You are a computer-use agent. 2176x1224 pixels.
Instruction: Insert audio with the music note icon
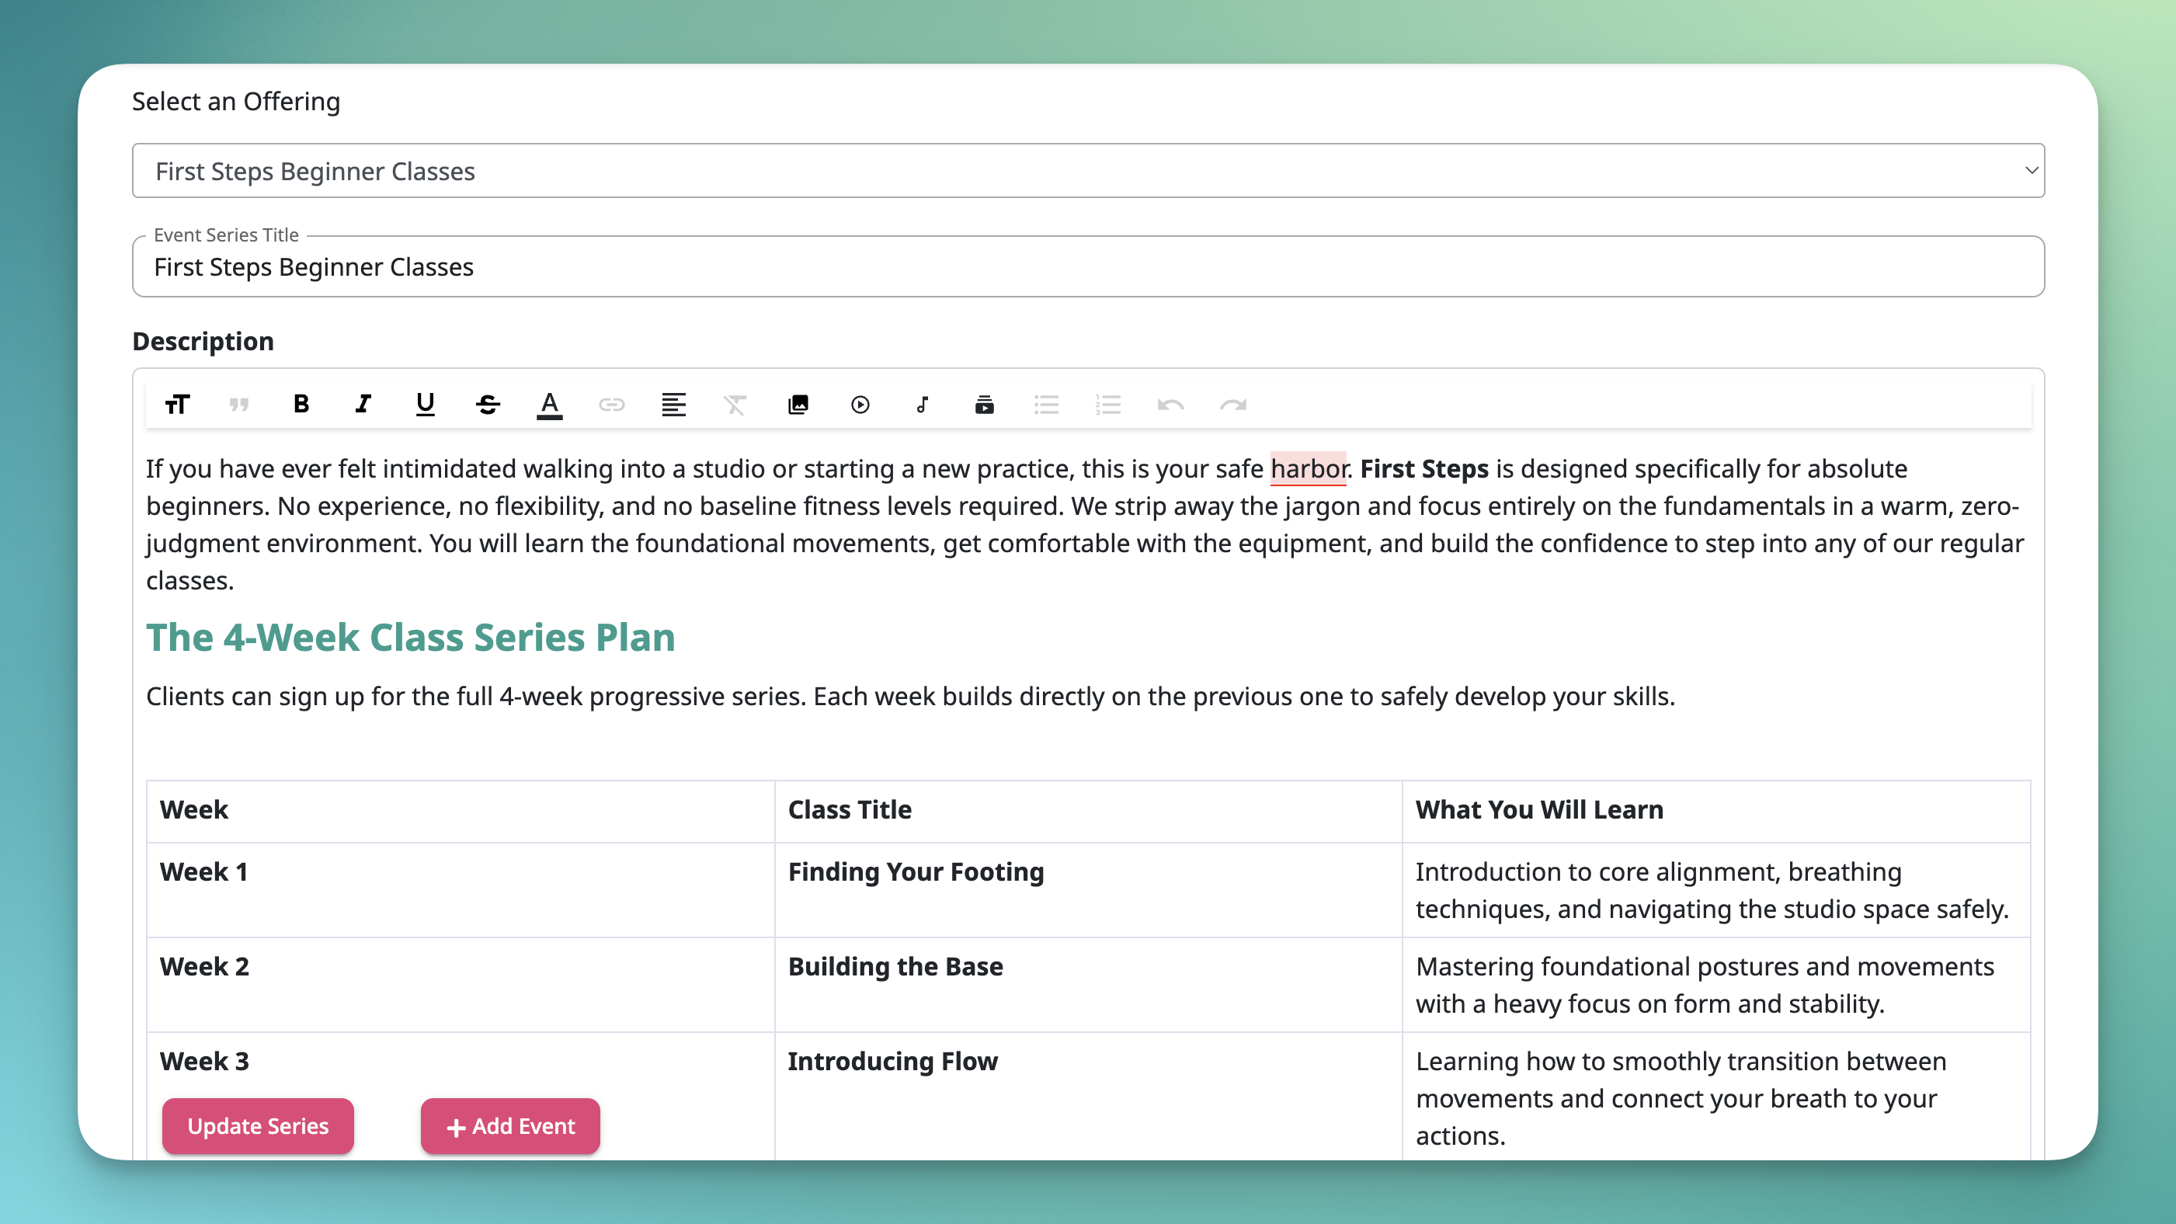923,405
